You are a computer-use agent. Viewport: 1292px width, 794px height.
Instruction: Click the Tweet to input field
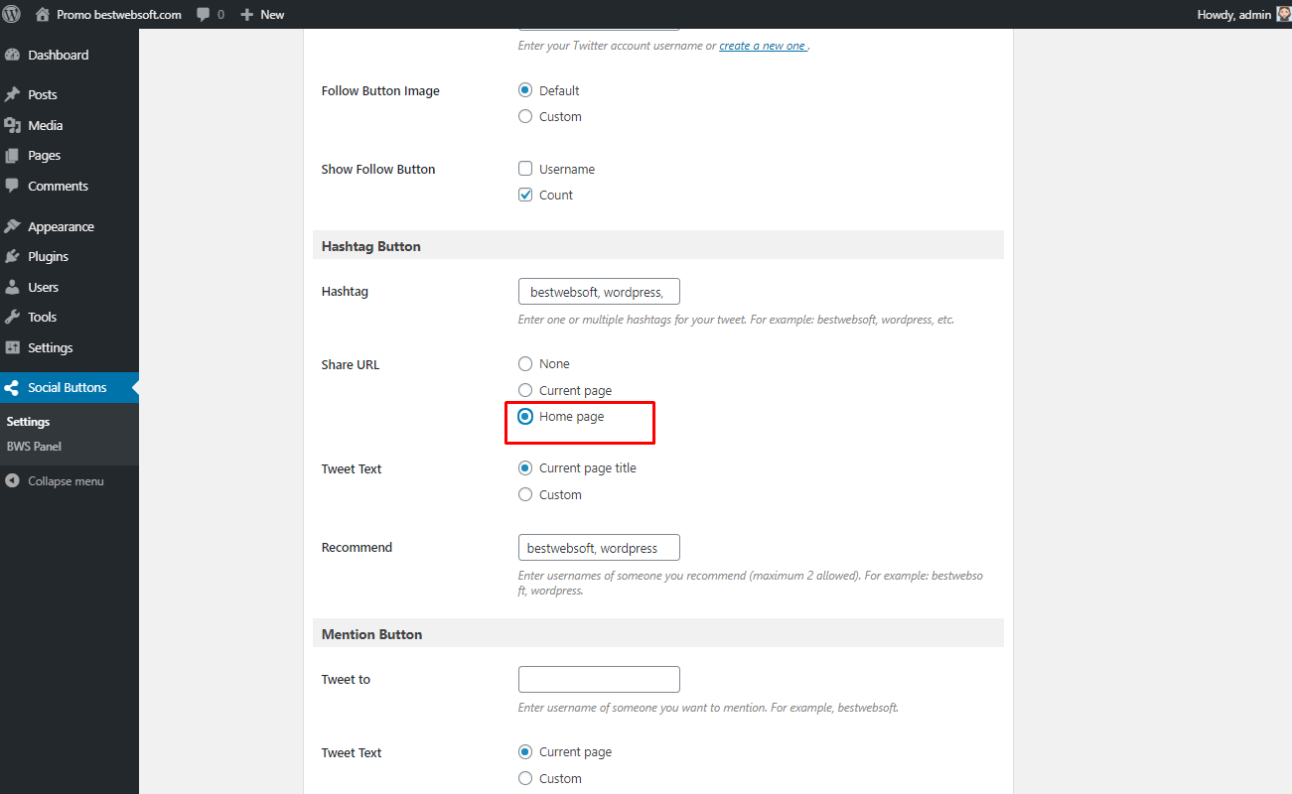599,679
